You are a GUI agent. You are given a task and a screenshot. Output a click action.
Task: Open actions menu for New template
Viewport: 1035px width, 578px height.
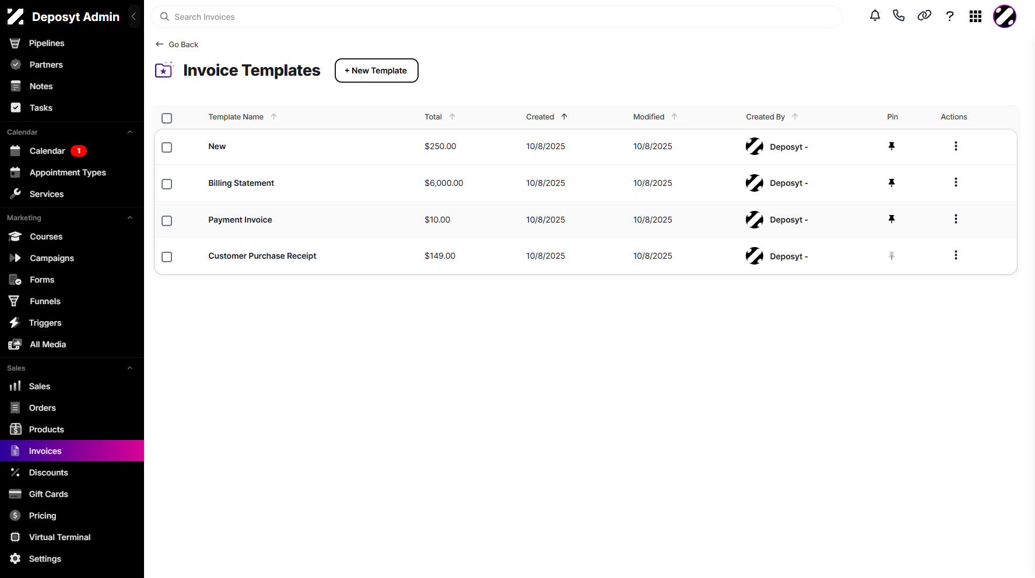click(x=956, y=146)
